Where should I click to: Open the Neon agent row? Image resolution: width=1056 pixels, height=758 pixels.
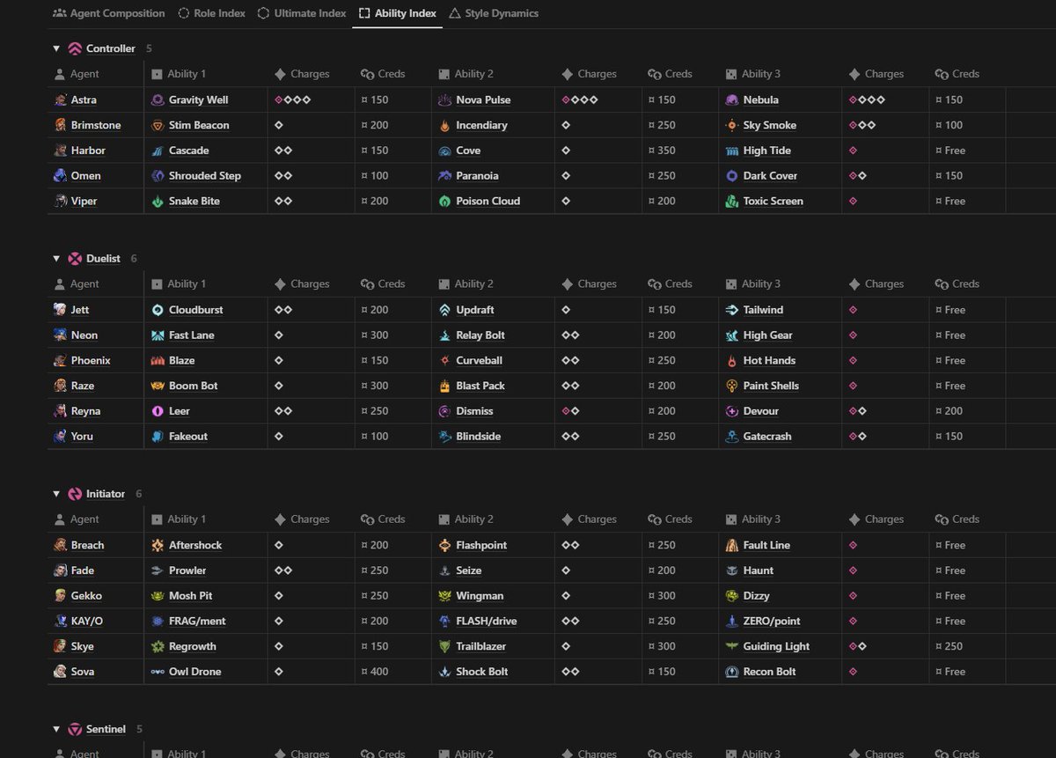tap(84, 335)
